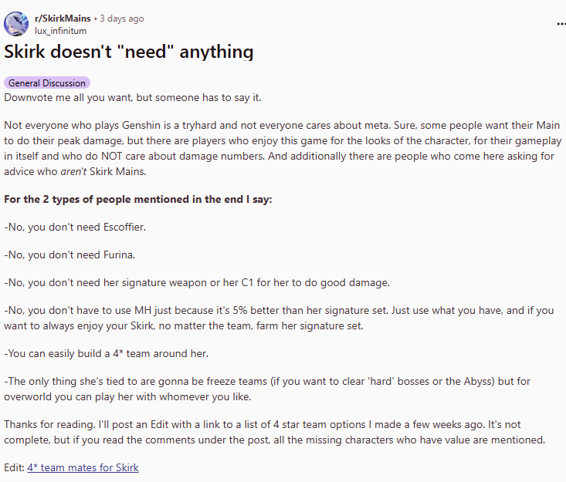Click the 'Downvote me all you want' sentence
This screenshot has width=566, height=482.
coord(133,98)
